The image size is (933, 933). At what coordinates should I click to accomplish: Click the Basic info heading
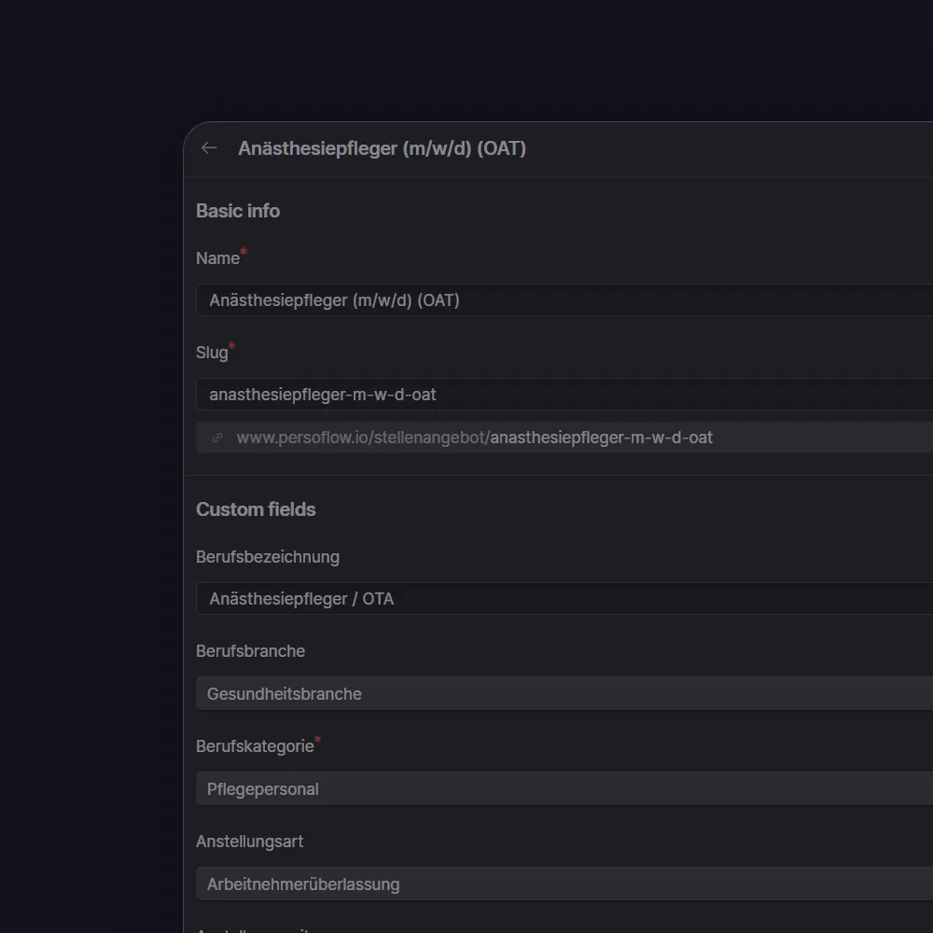pos(237,211)
